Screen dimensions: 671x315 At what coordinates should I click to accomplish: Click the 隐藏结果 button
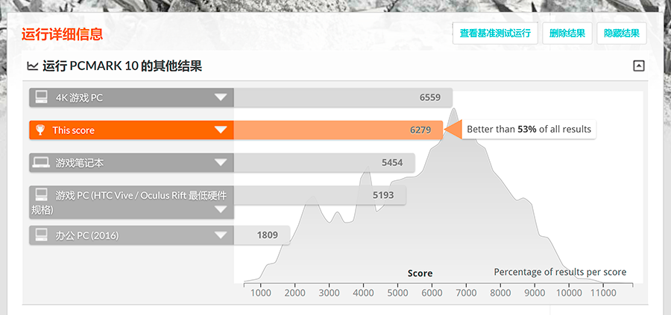coord(622,34)
